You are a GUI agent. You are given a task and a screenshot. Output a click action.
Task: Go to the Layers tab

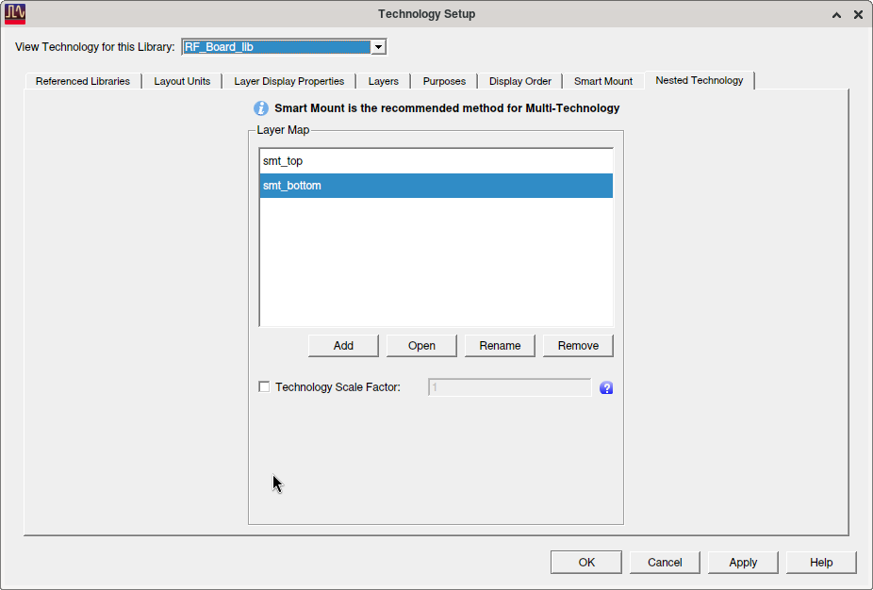coord(383,81)
